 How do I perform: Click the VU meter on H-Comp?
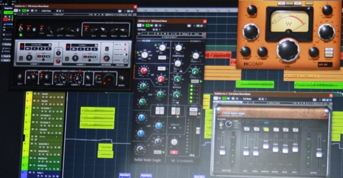[x=289, y=22]
